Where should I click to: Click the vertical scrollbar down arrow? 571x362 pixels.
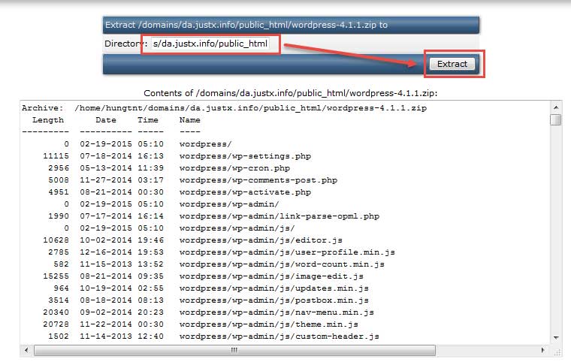point(556,338)
